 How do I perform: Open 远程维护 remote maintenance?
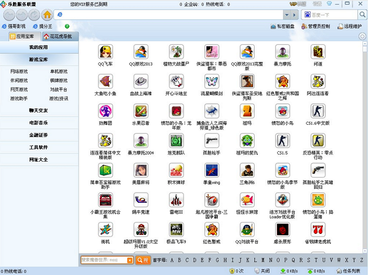(349, 26)
